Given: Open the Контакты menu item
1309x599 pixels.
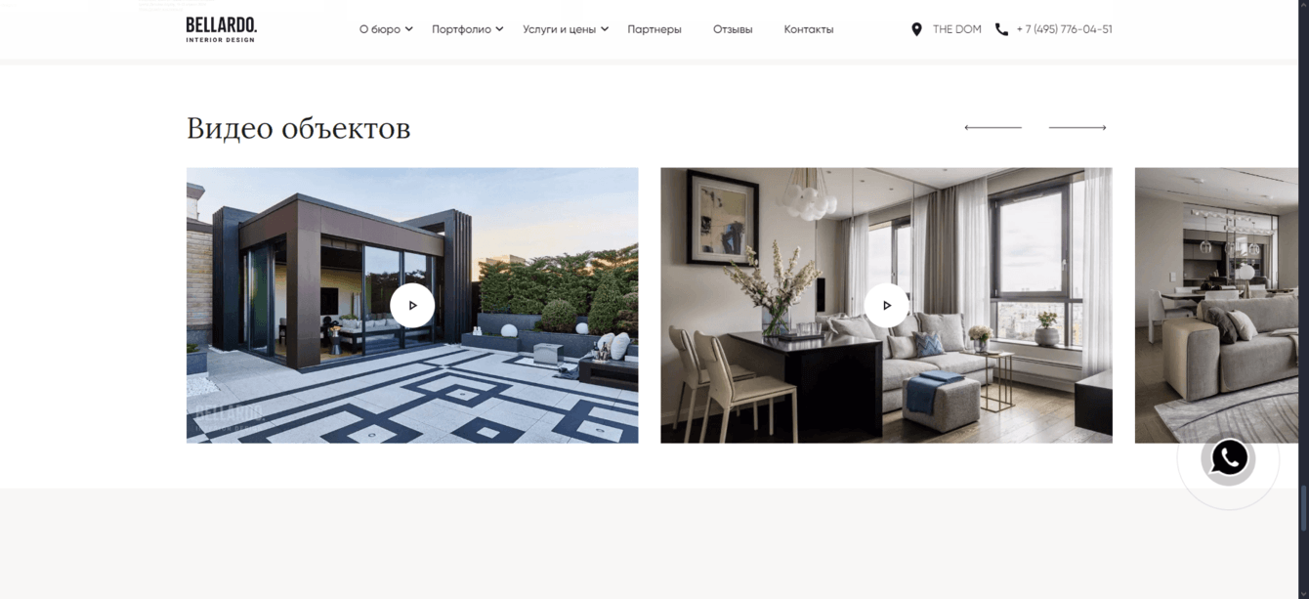Looking at the screenshot, I should click(x=809, y=29).
